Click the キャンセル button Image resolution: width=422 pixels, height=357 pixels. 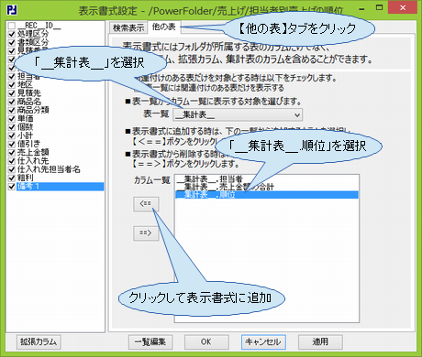click(263, 341)
